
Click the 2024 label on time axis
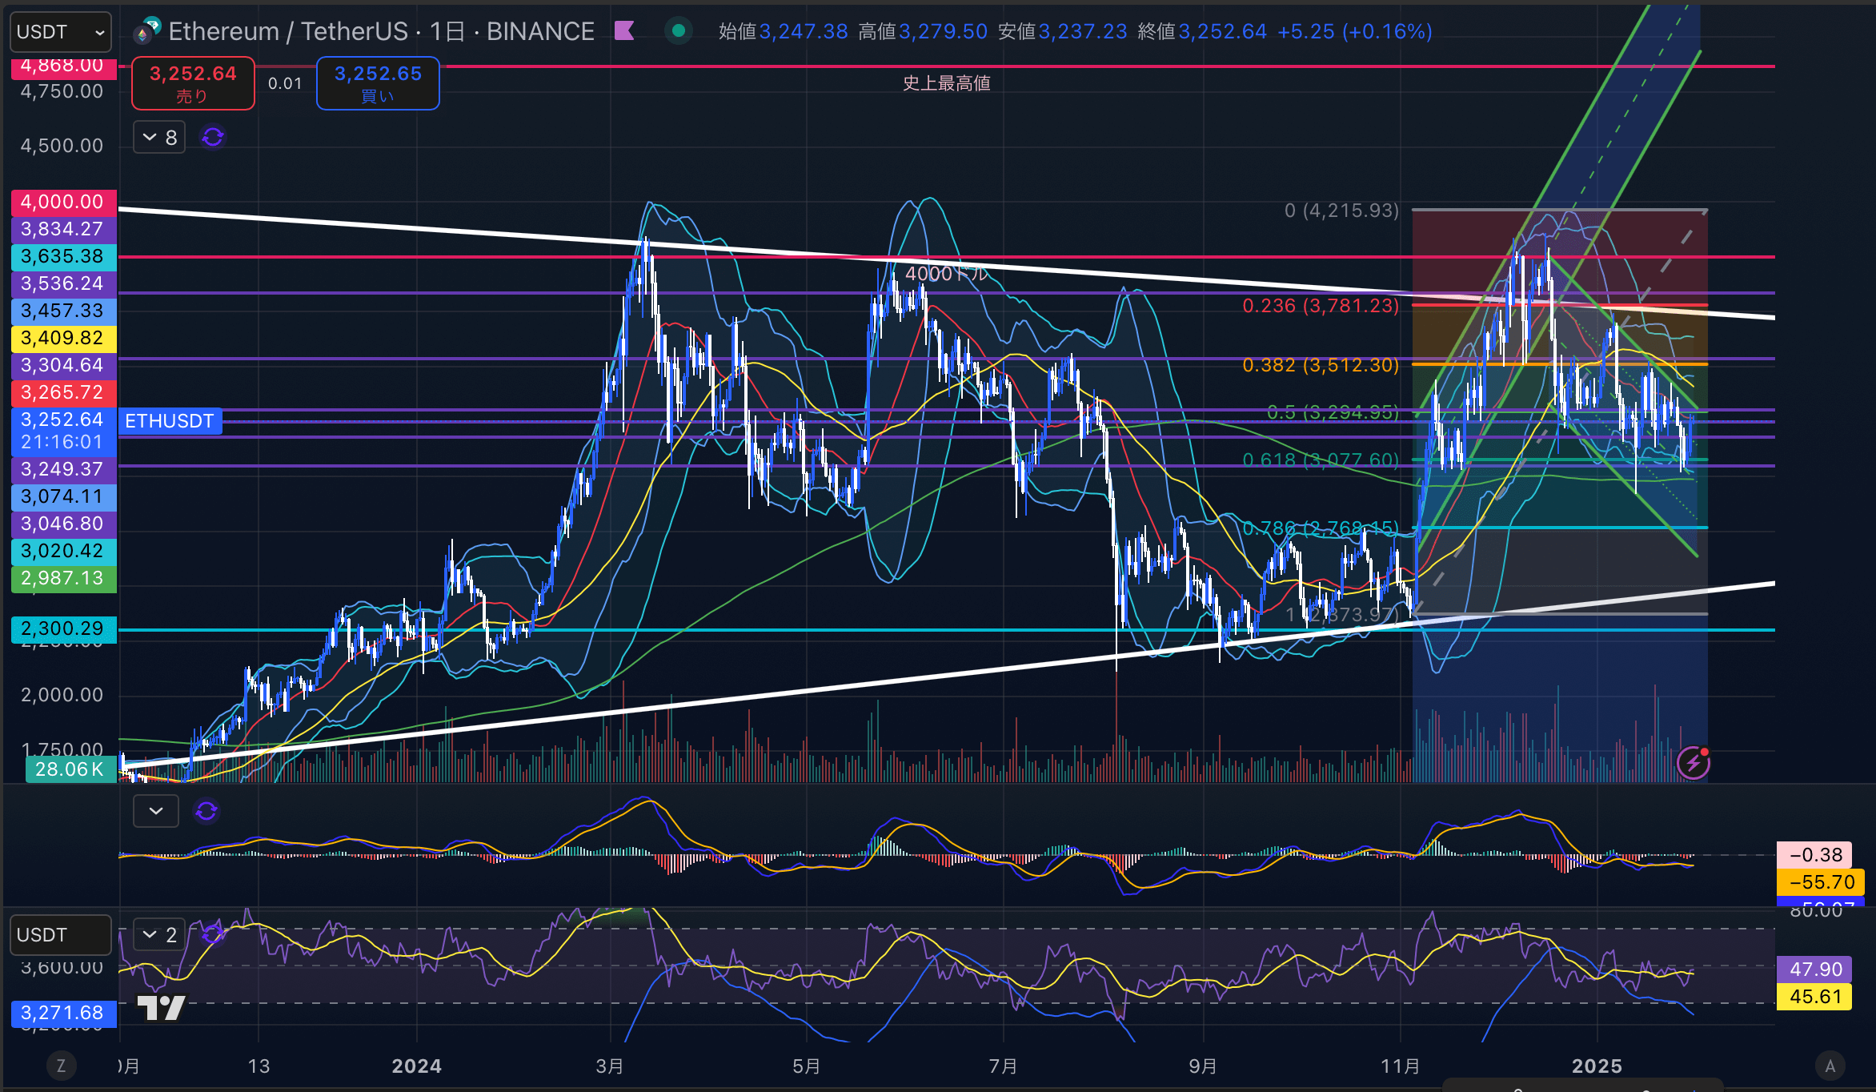[416, 1066]
